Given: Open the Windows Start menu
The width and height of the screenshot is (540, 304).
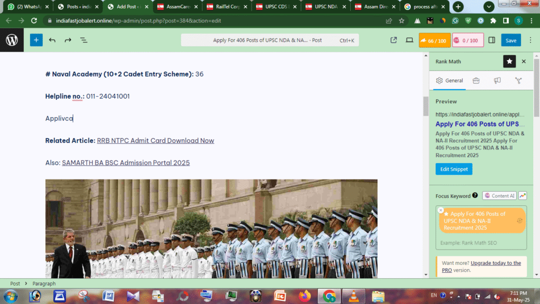Looking at the screenshot, I should point(11,296).
